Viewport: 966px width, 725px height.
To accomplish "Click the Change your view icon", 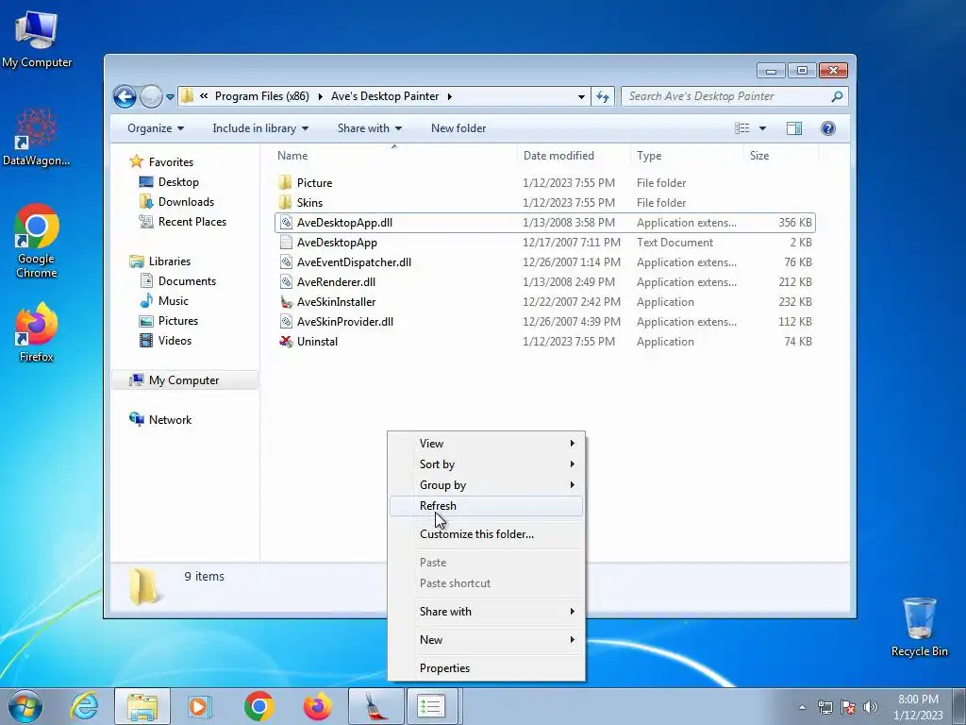I will tap(742, 128).
